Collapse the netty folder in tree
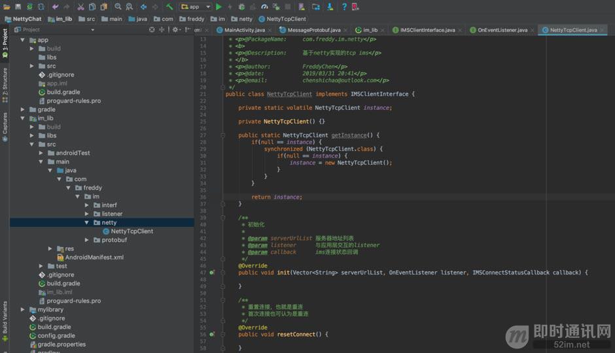 pos(88,223)
